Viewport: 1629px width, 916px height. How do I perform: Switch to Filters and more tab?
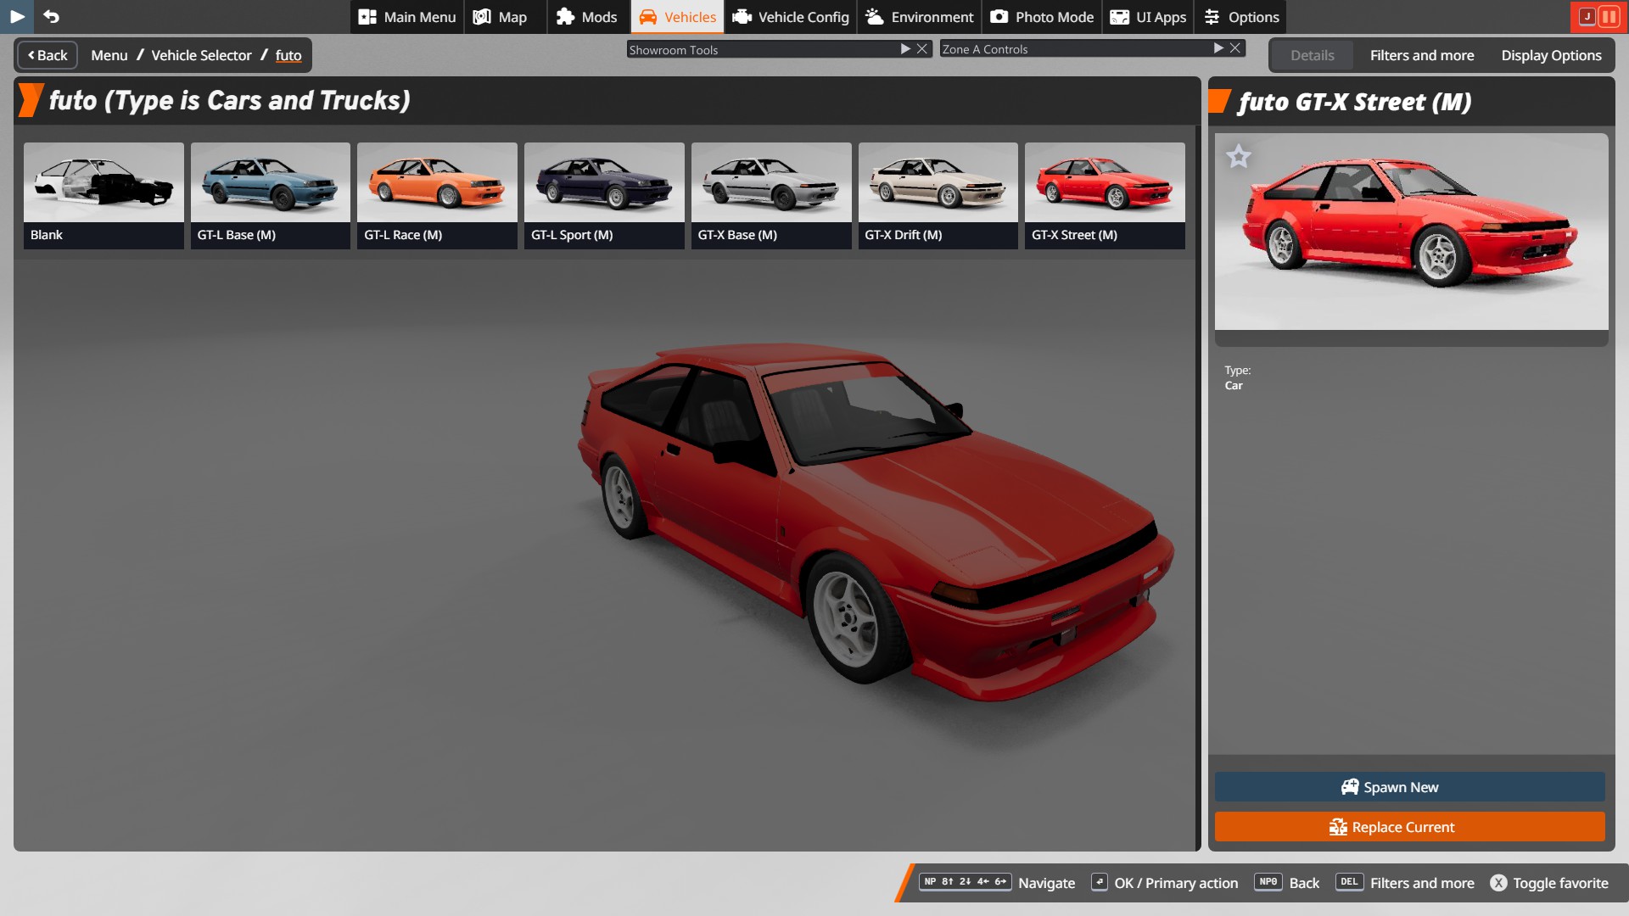coord(1422,55)
